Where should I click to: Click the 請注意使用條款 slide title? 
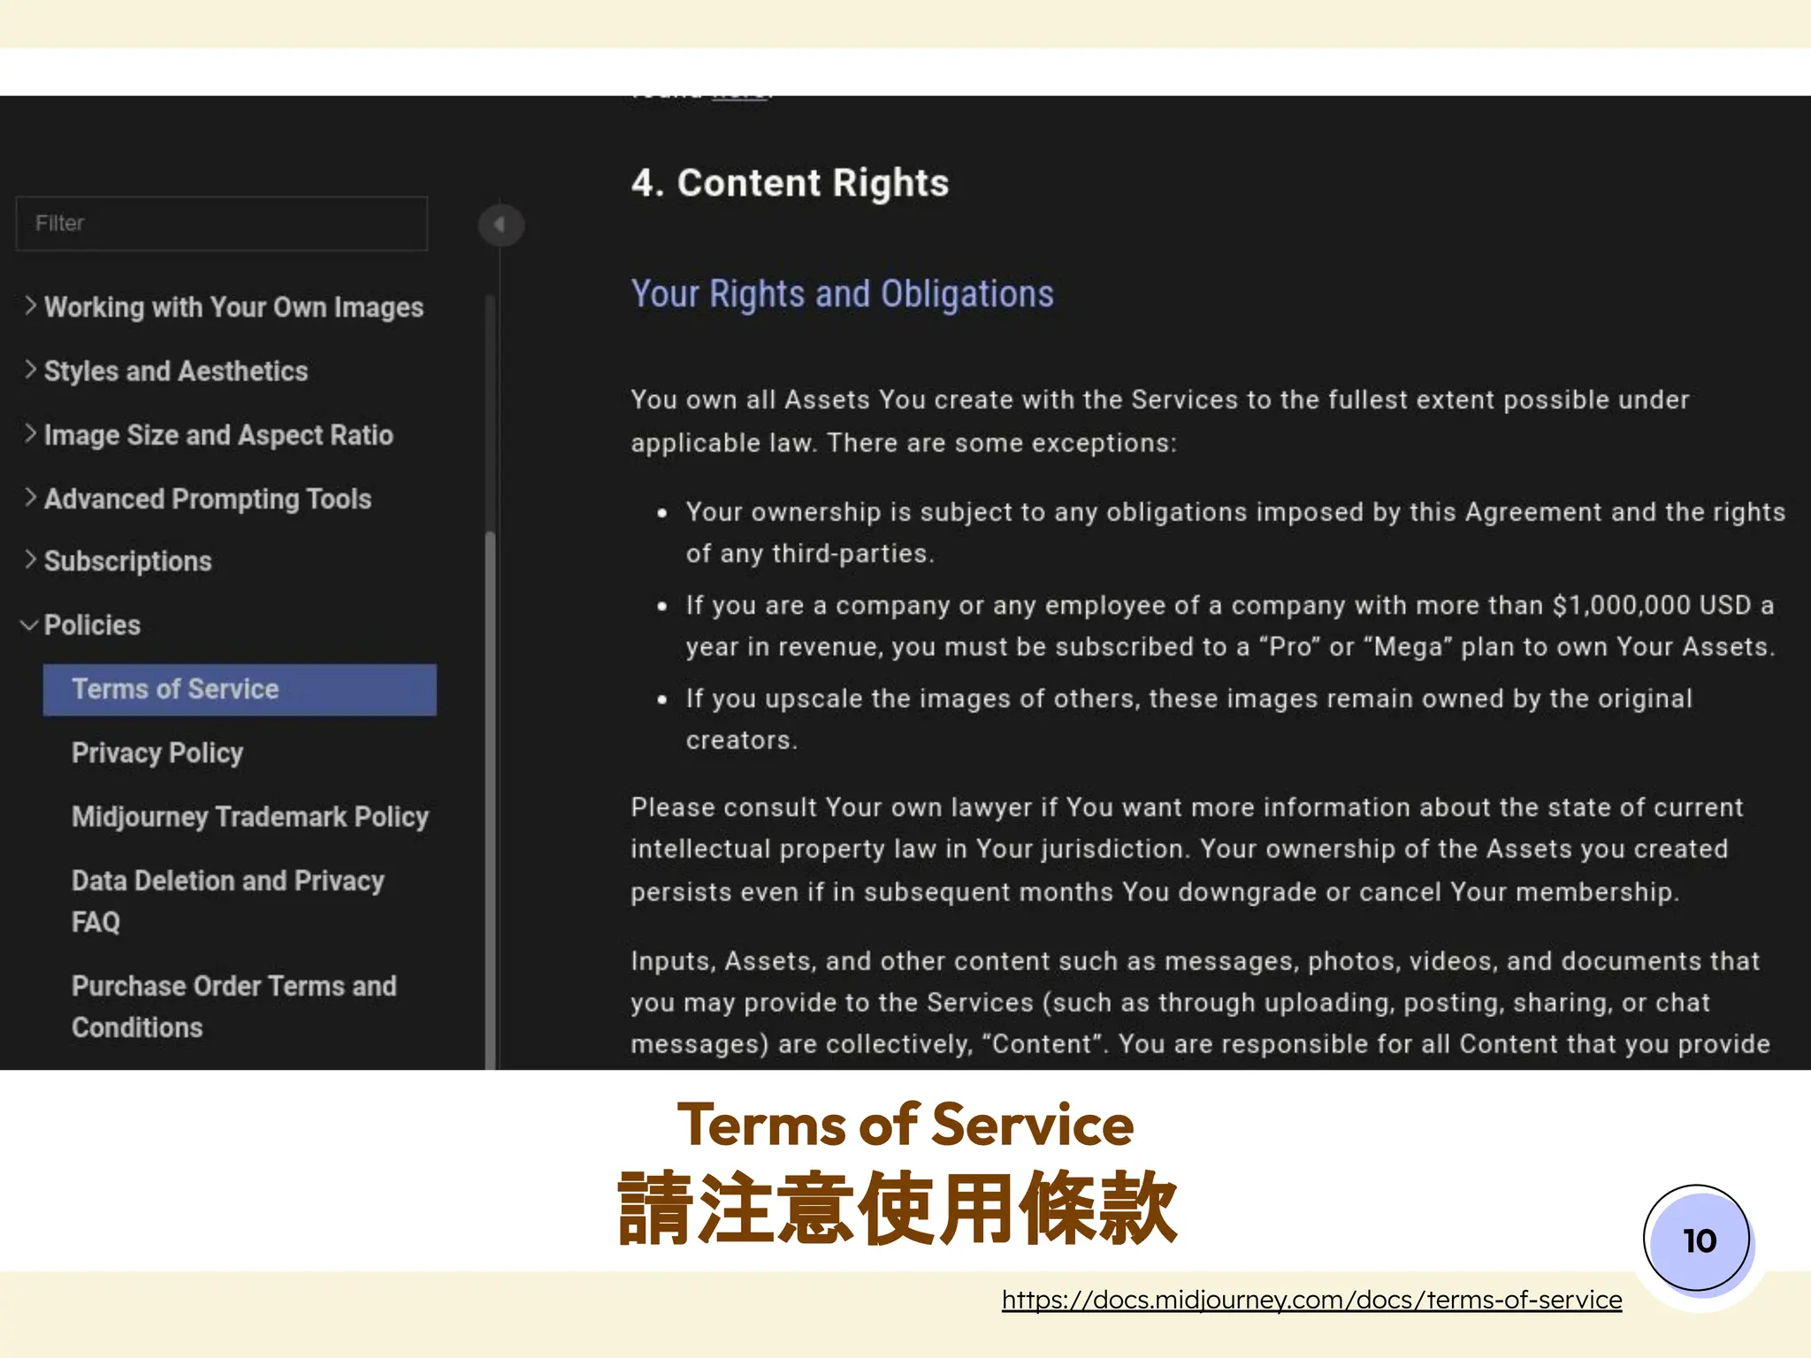pyautogui.click(x=898, y=1209)
